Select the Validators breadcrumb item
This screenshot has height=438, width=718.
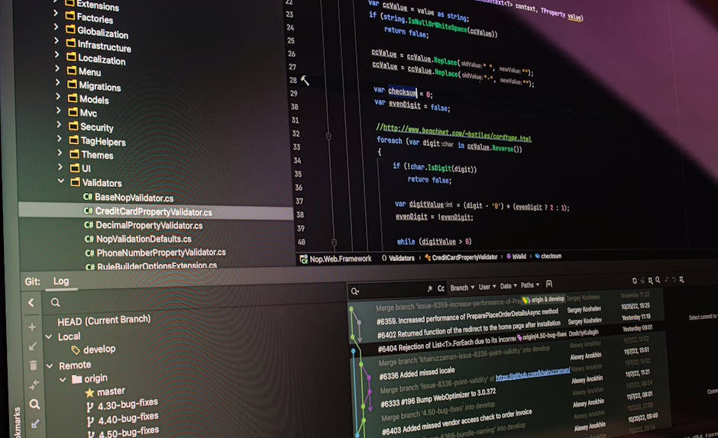pyautogui.click(x=401, y=258)
